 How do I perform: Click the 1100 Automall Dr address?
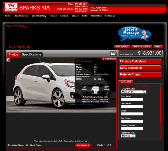(99, 8)
